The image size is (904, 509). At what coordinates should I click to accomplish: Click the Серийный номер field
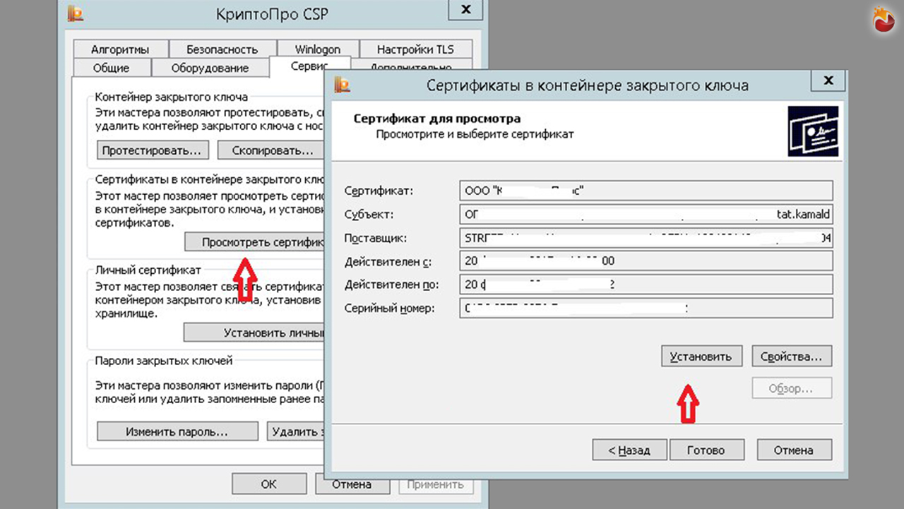[x=646, y=309]
